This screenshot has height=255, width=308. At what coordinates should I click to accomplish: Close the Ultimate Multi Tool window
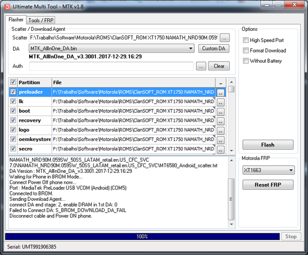(x=294, y=5)
